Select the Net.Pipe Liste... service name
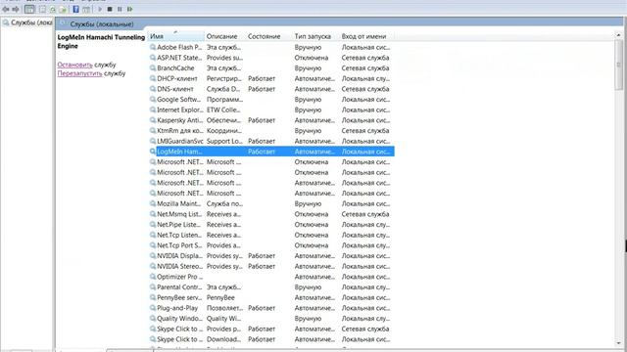 coord(178,225)
